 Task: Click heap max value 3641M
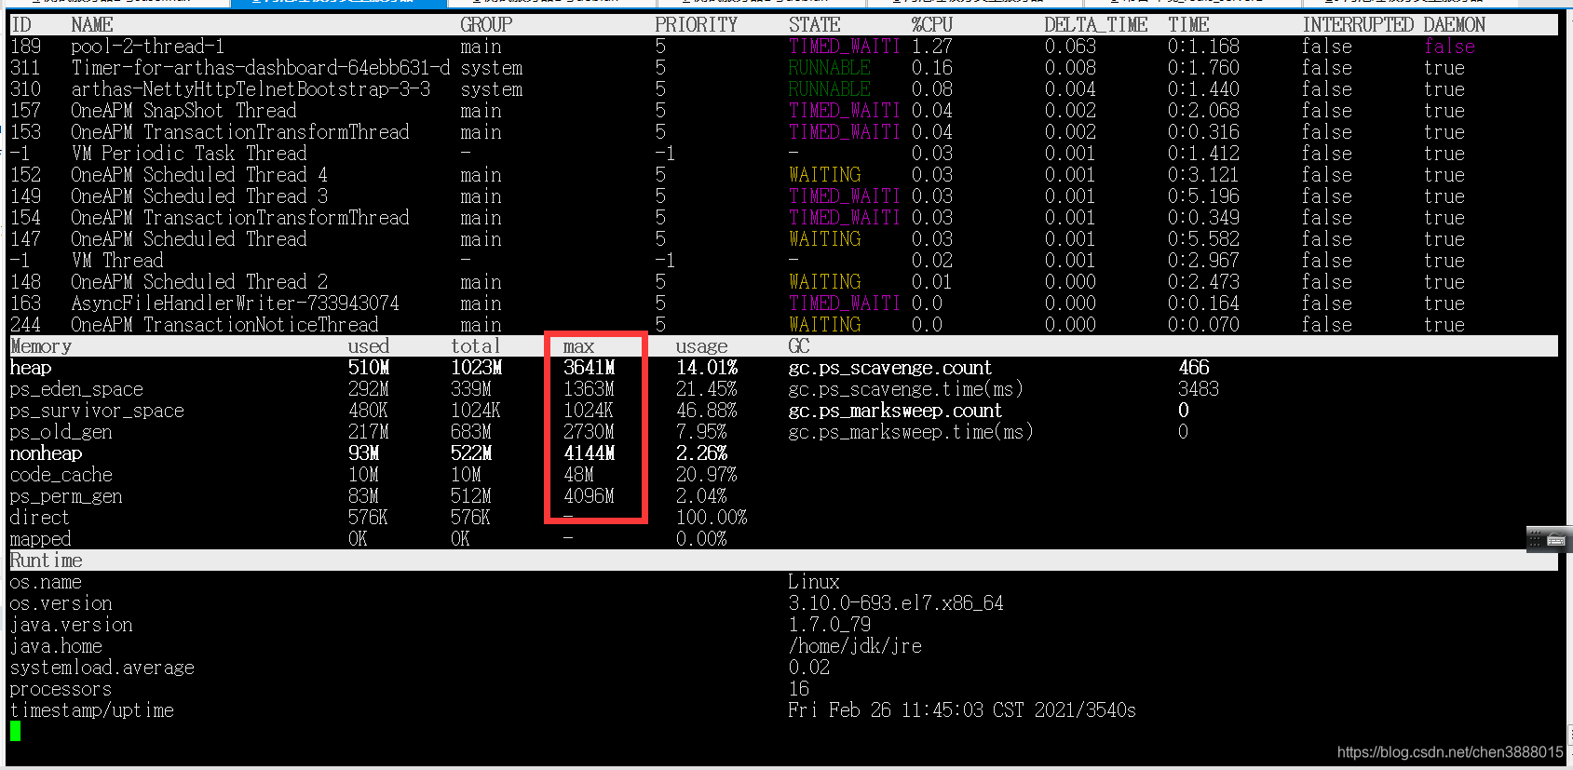click(589, 368)
